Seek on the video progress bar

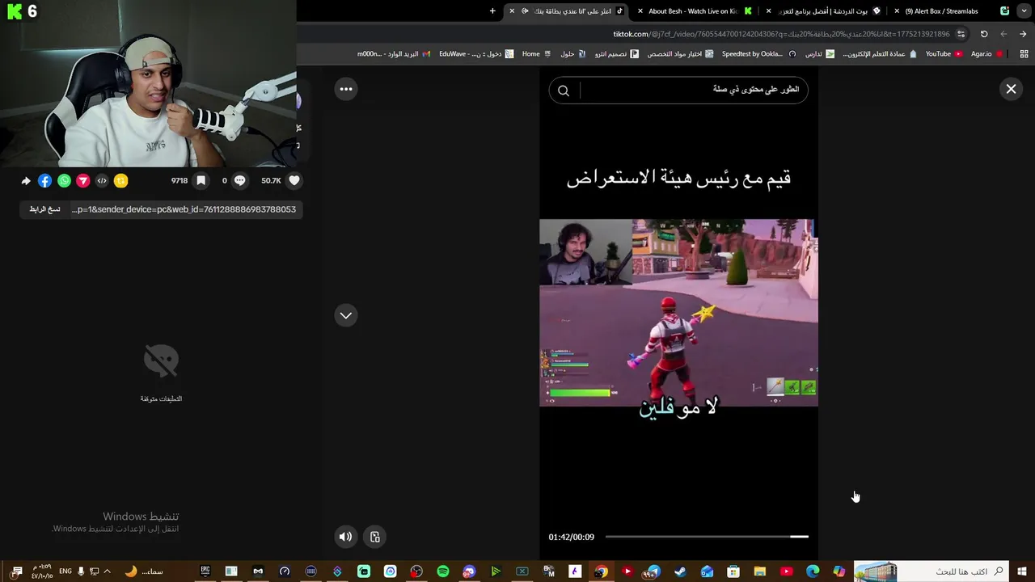706,537
